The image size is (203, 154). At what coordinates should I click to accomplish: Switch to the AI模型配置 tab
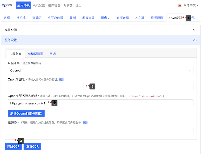pyautogui.click(x=35, y=54)
